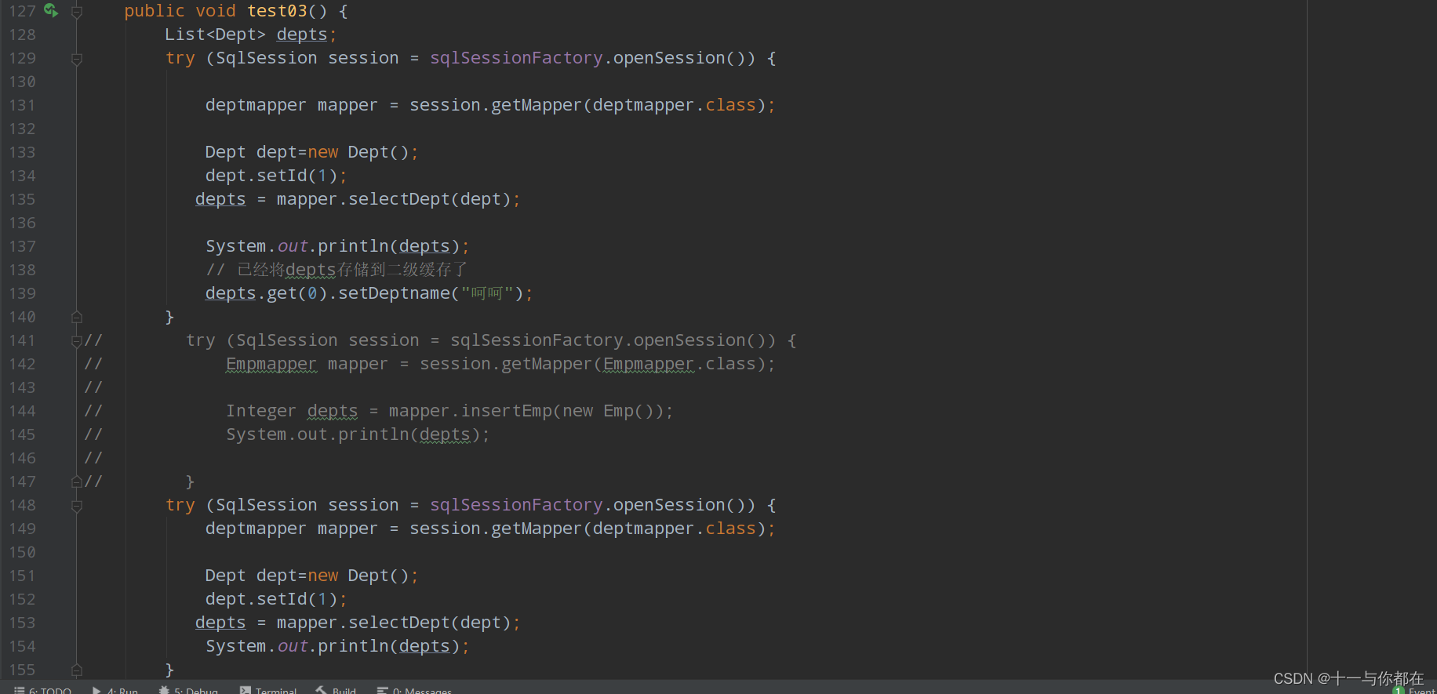This screenshot has height=694, width=1437.
Task: Click sqlSessionFactory on line 129
Action: point(516,58)
